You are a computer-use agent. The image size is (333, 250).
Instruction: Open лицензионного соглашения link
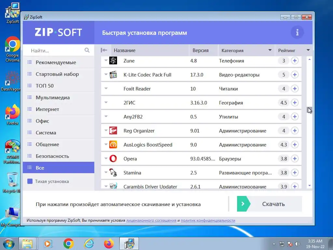pos(151,220)
